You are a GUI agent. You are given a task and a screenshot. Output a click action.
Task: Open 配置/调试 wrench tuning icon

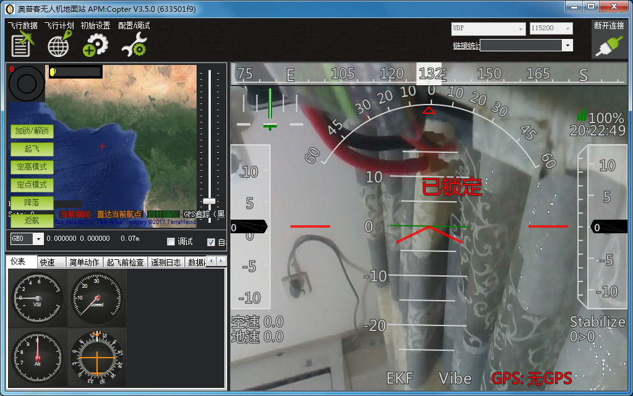(x=134, y=45)
